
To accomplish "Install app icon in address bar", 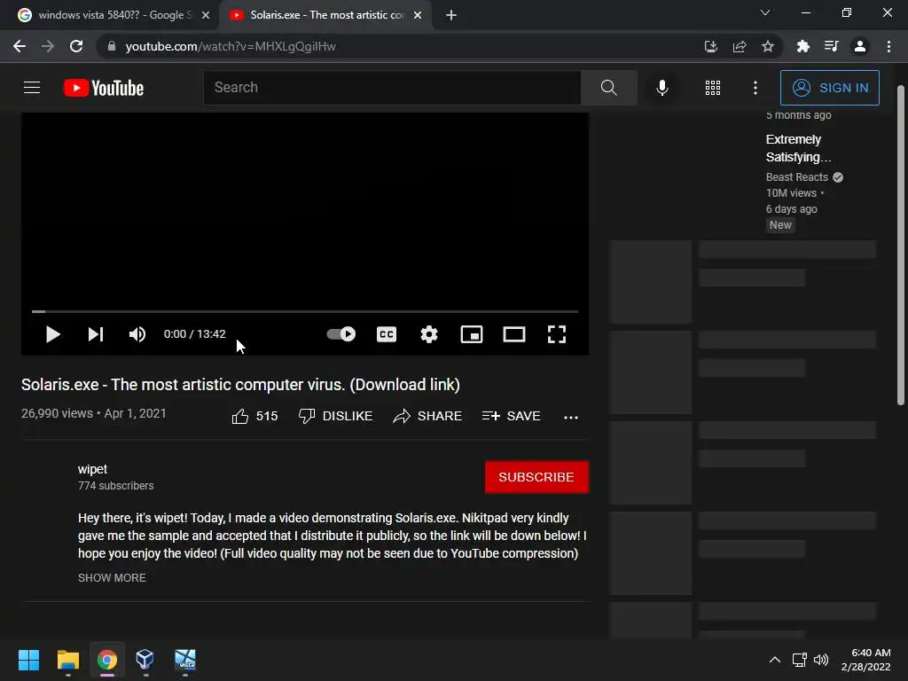I will point(710,46).
